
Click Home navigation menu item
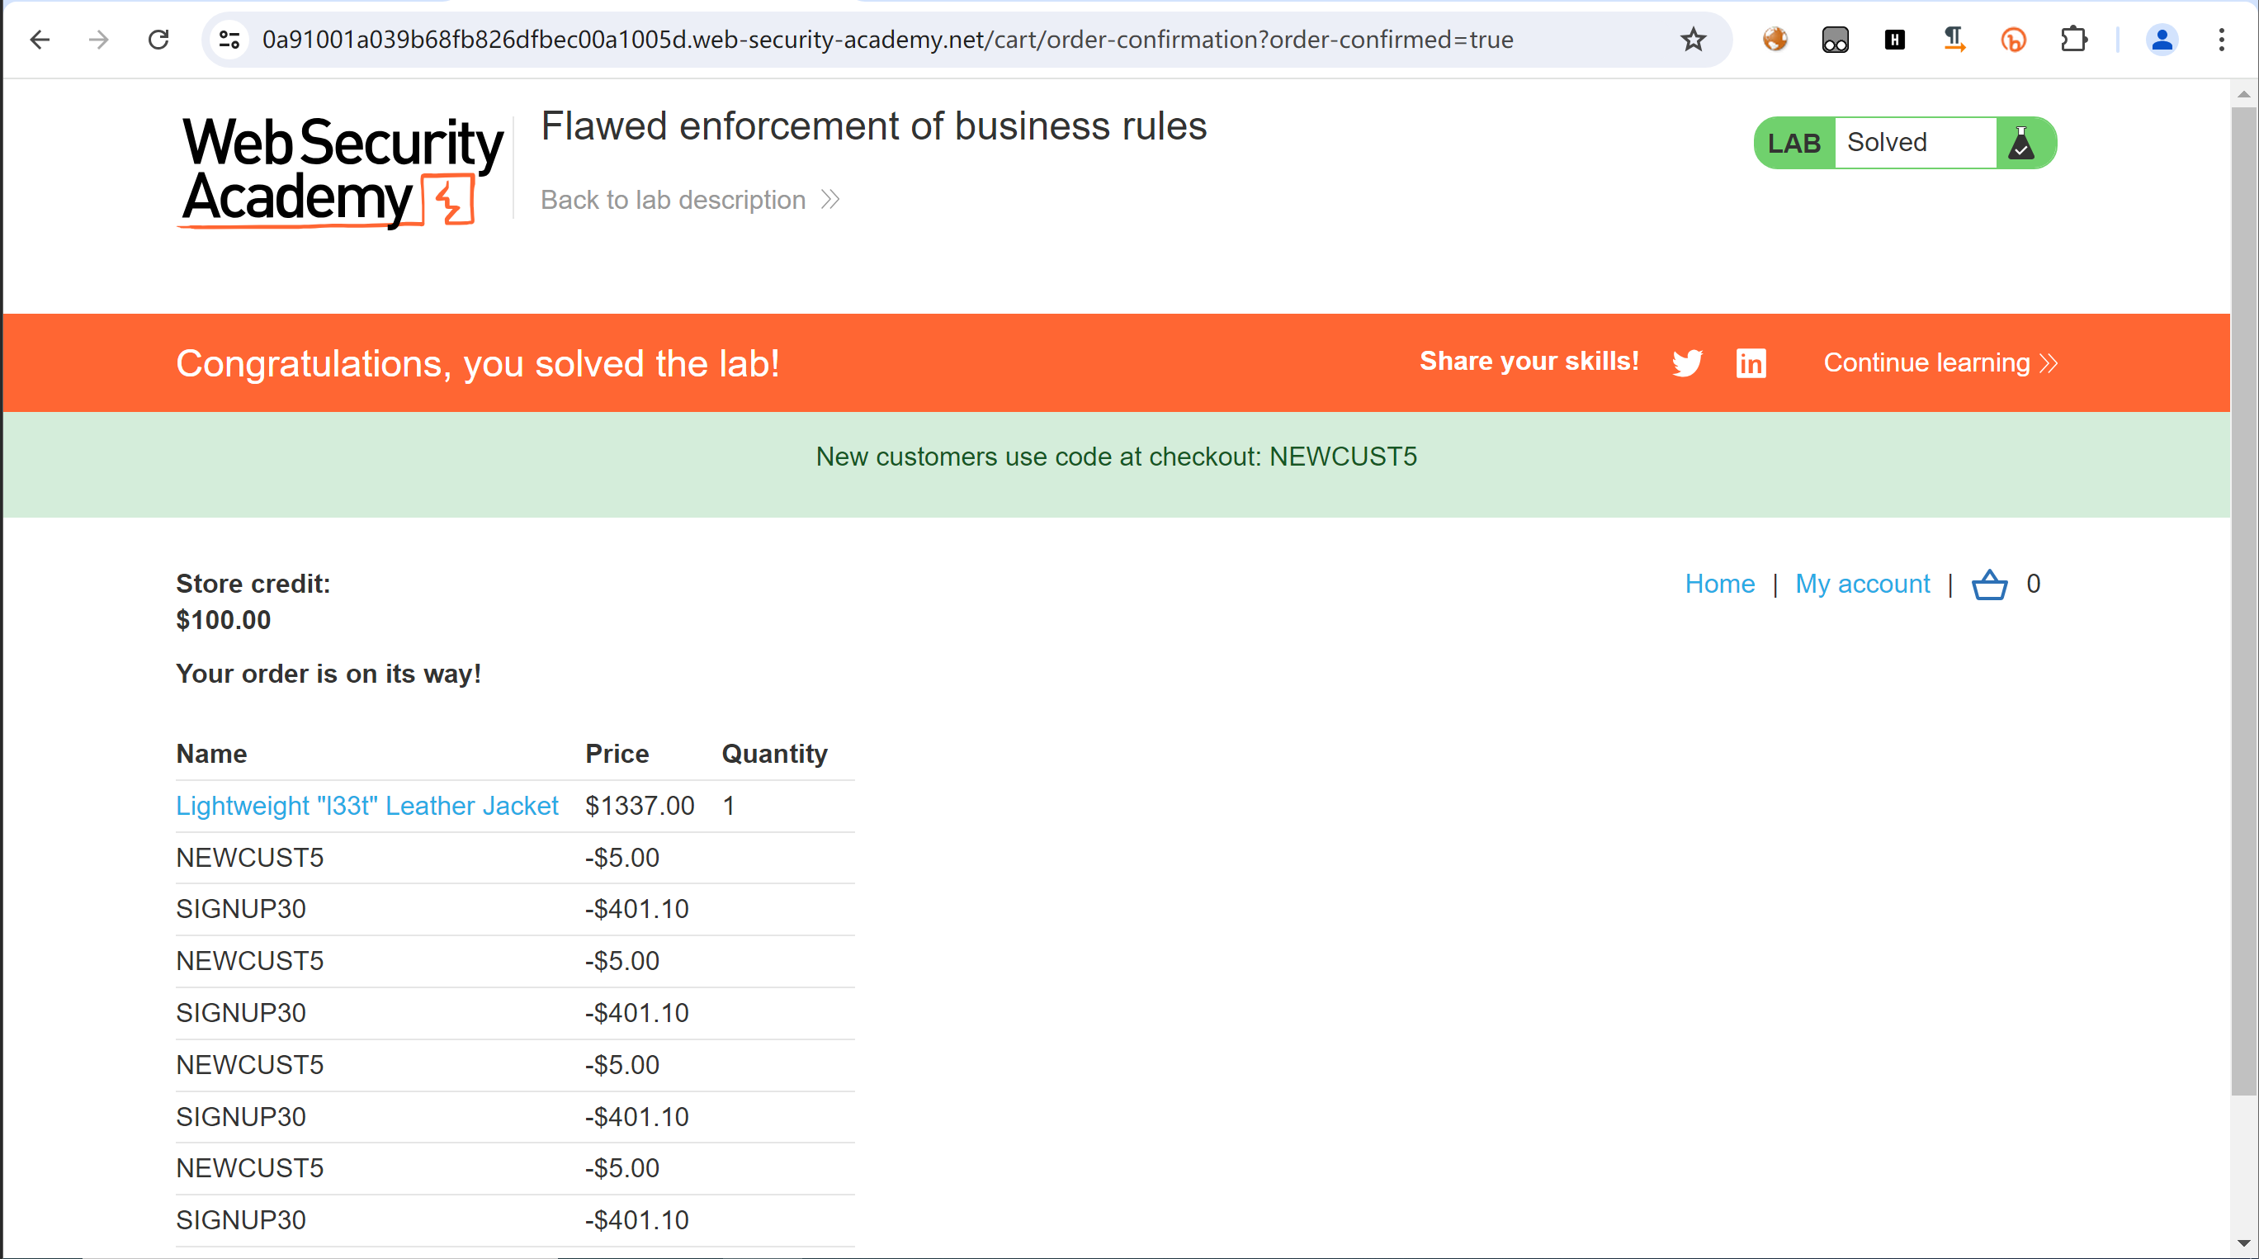pos(1720,583)
